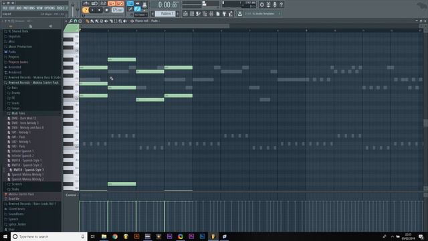Open the plugin picker plug icon
This screenshot has width=428, height=241.
225,13
